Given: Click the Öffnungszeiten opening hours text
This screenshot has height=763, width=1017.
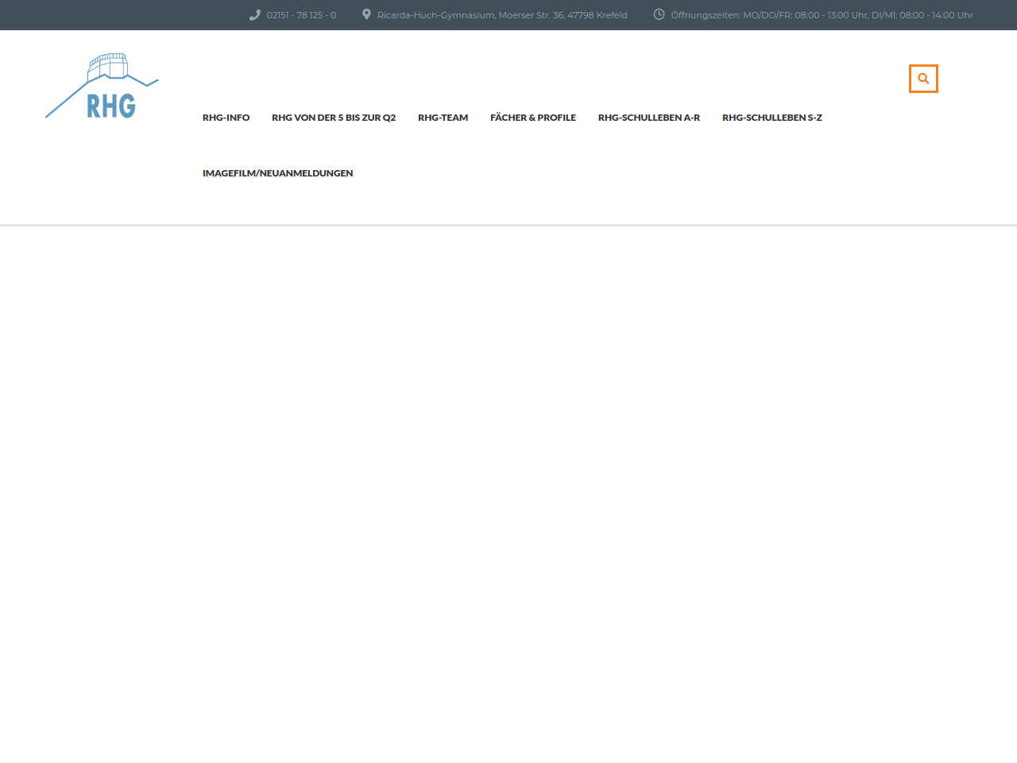Looking at the screenshot, I should click(x=822, y=15).
